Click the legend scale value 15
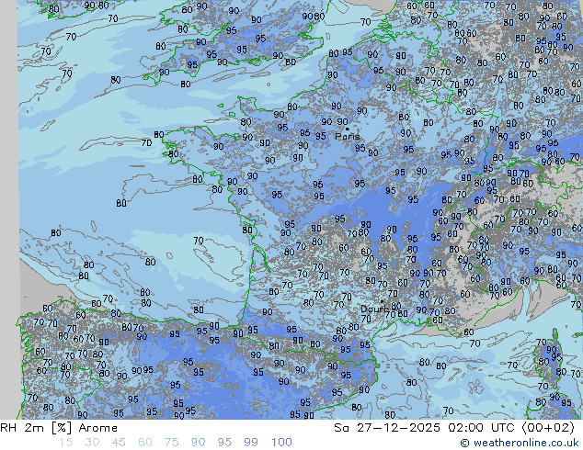This screenshot has height=450, width=583. [65, 443]
